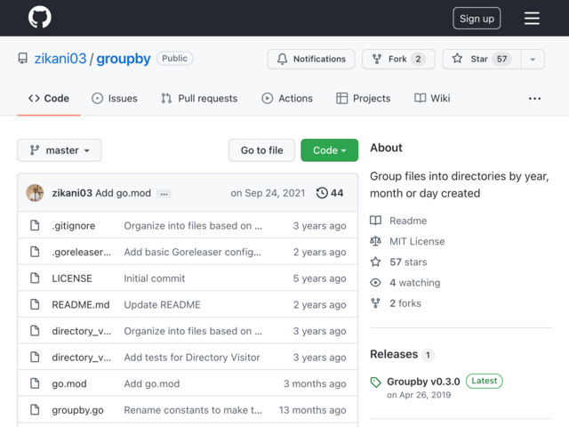Viewport: 569px width, 427px height.
Task: Switch to the Issues tab
Action: click(x=115, y=99)
